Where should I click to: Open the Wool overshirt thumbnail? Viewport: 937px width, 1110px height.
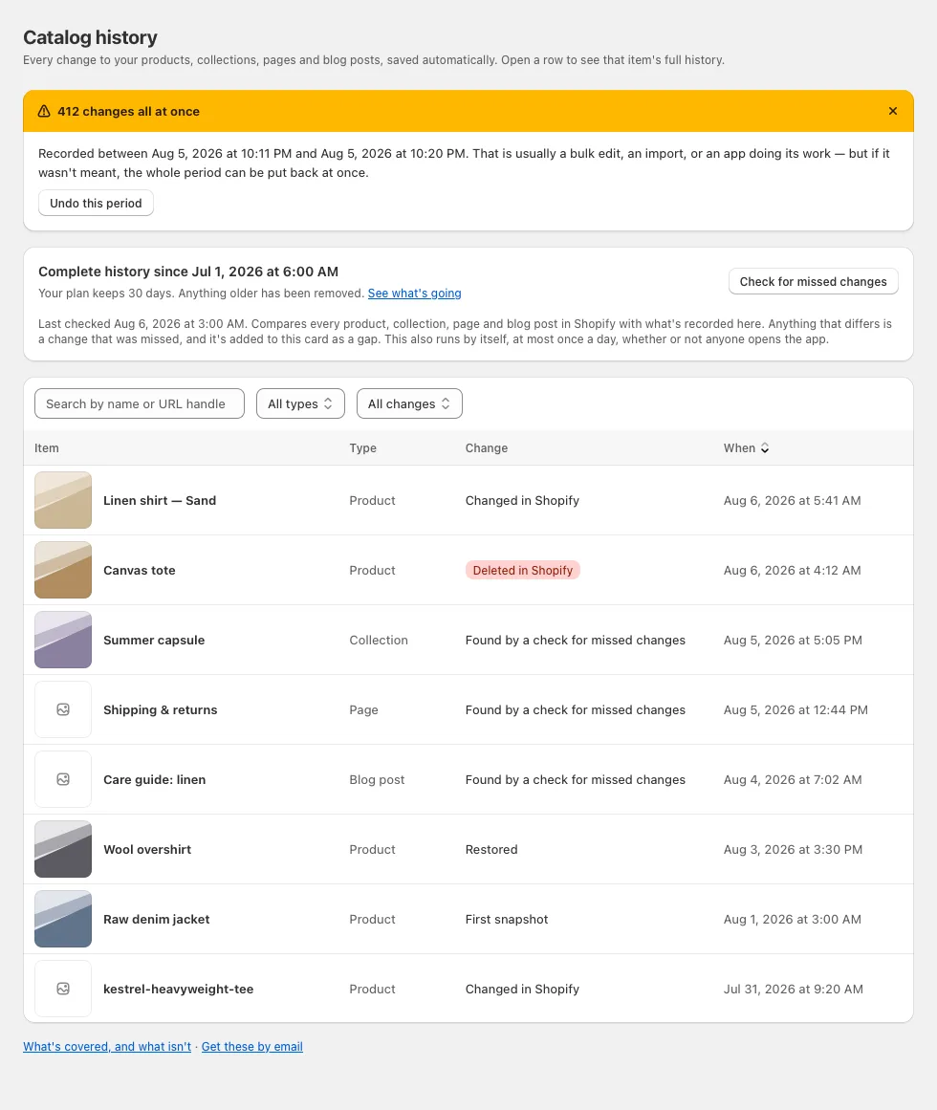63,850
